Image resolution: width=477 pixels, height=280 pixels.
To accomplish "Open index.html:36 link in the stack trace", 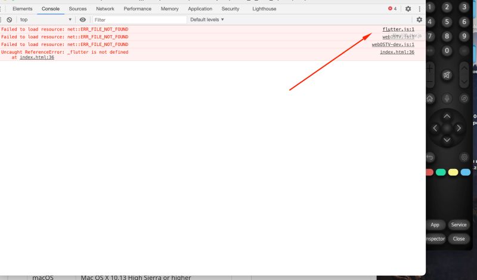I will (x=37, y=57).
